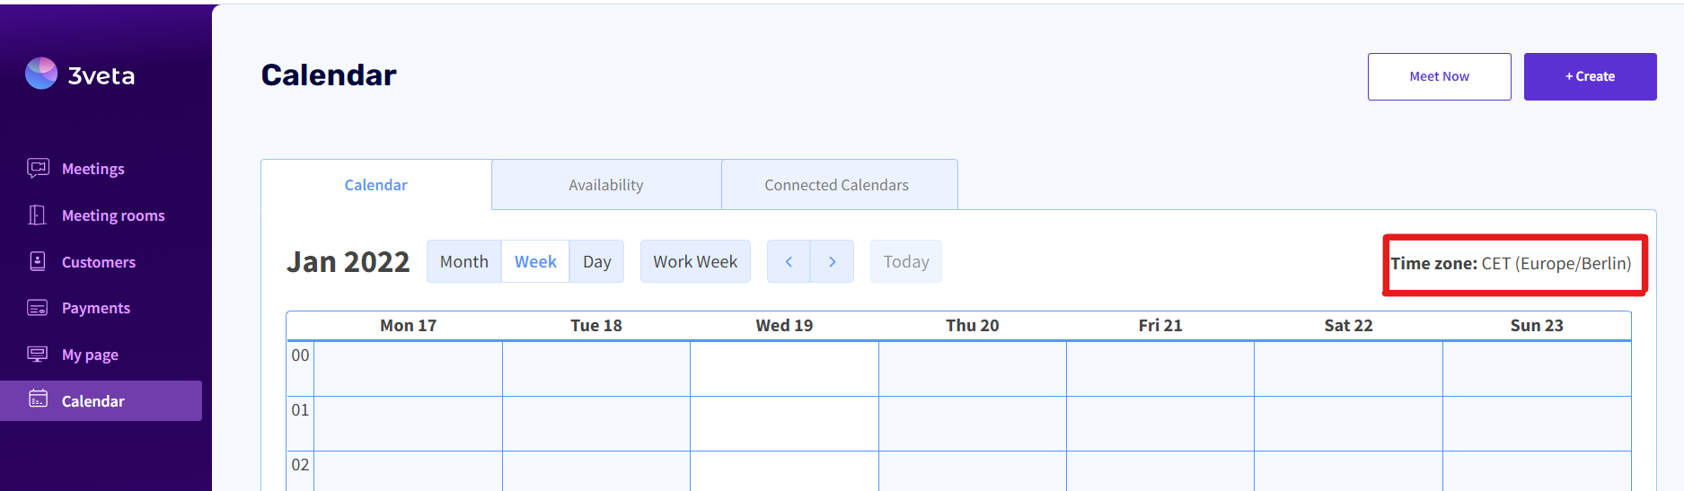The width and height of the screenshot is (1684, 491).
Task: Open Meetings via its sidebar icon
Action: (38, 168)
